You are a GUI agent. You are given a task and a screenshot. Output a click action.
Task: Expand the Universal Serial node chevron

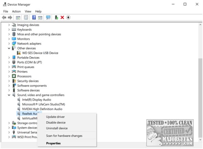[x=9, y=132]
